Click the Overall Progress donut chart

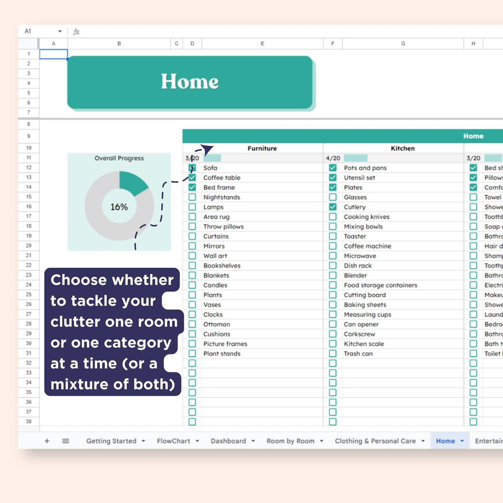[119, 206]
